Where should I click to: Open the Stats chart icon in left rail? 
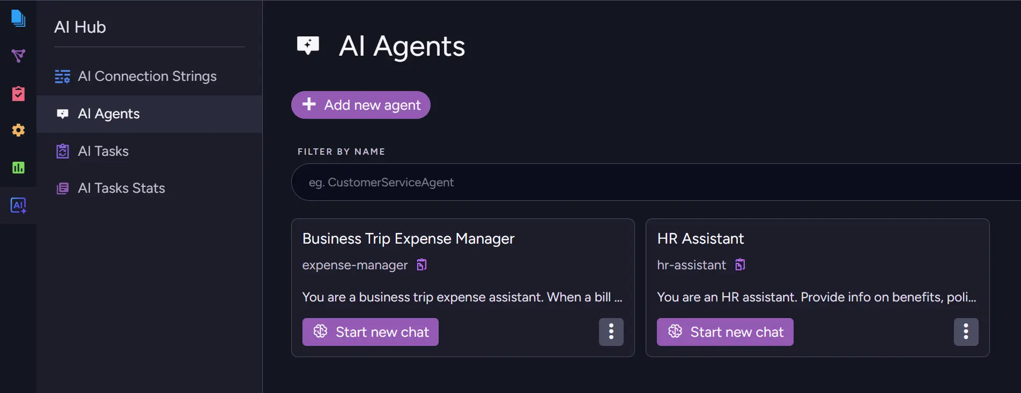tap(18, 168)
